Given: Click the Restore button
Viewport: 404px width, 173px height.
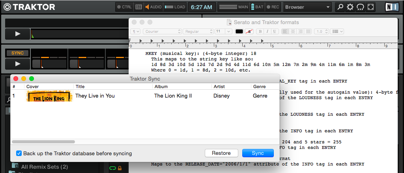Looking at the screenshot, I should click(x=221, y=153).
